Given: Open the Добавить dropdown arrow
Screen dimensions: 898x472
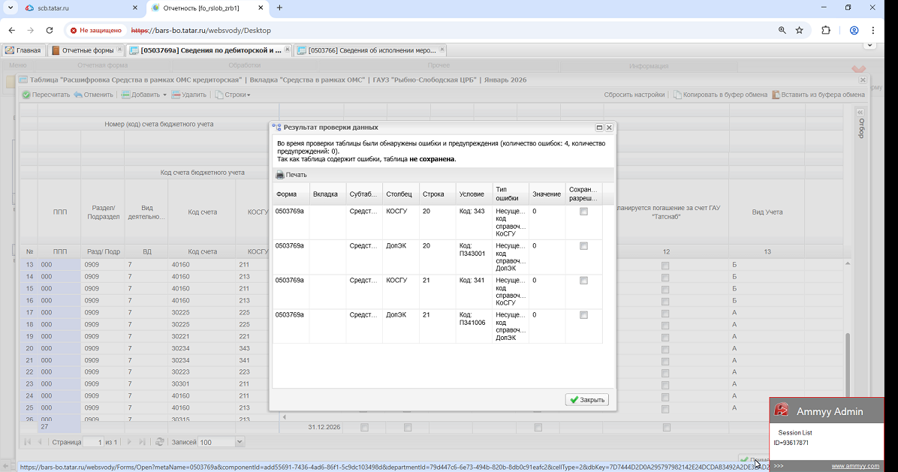Looking at the screenshot, I should [165, 95].
